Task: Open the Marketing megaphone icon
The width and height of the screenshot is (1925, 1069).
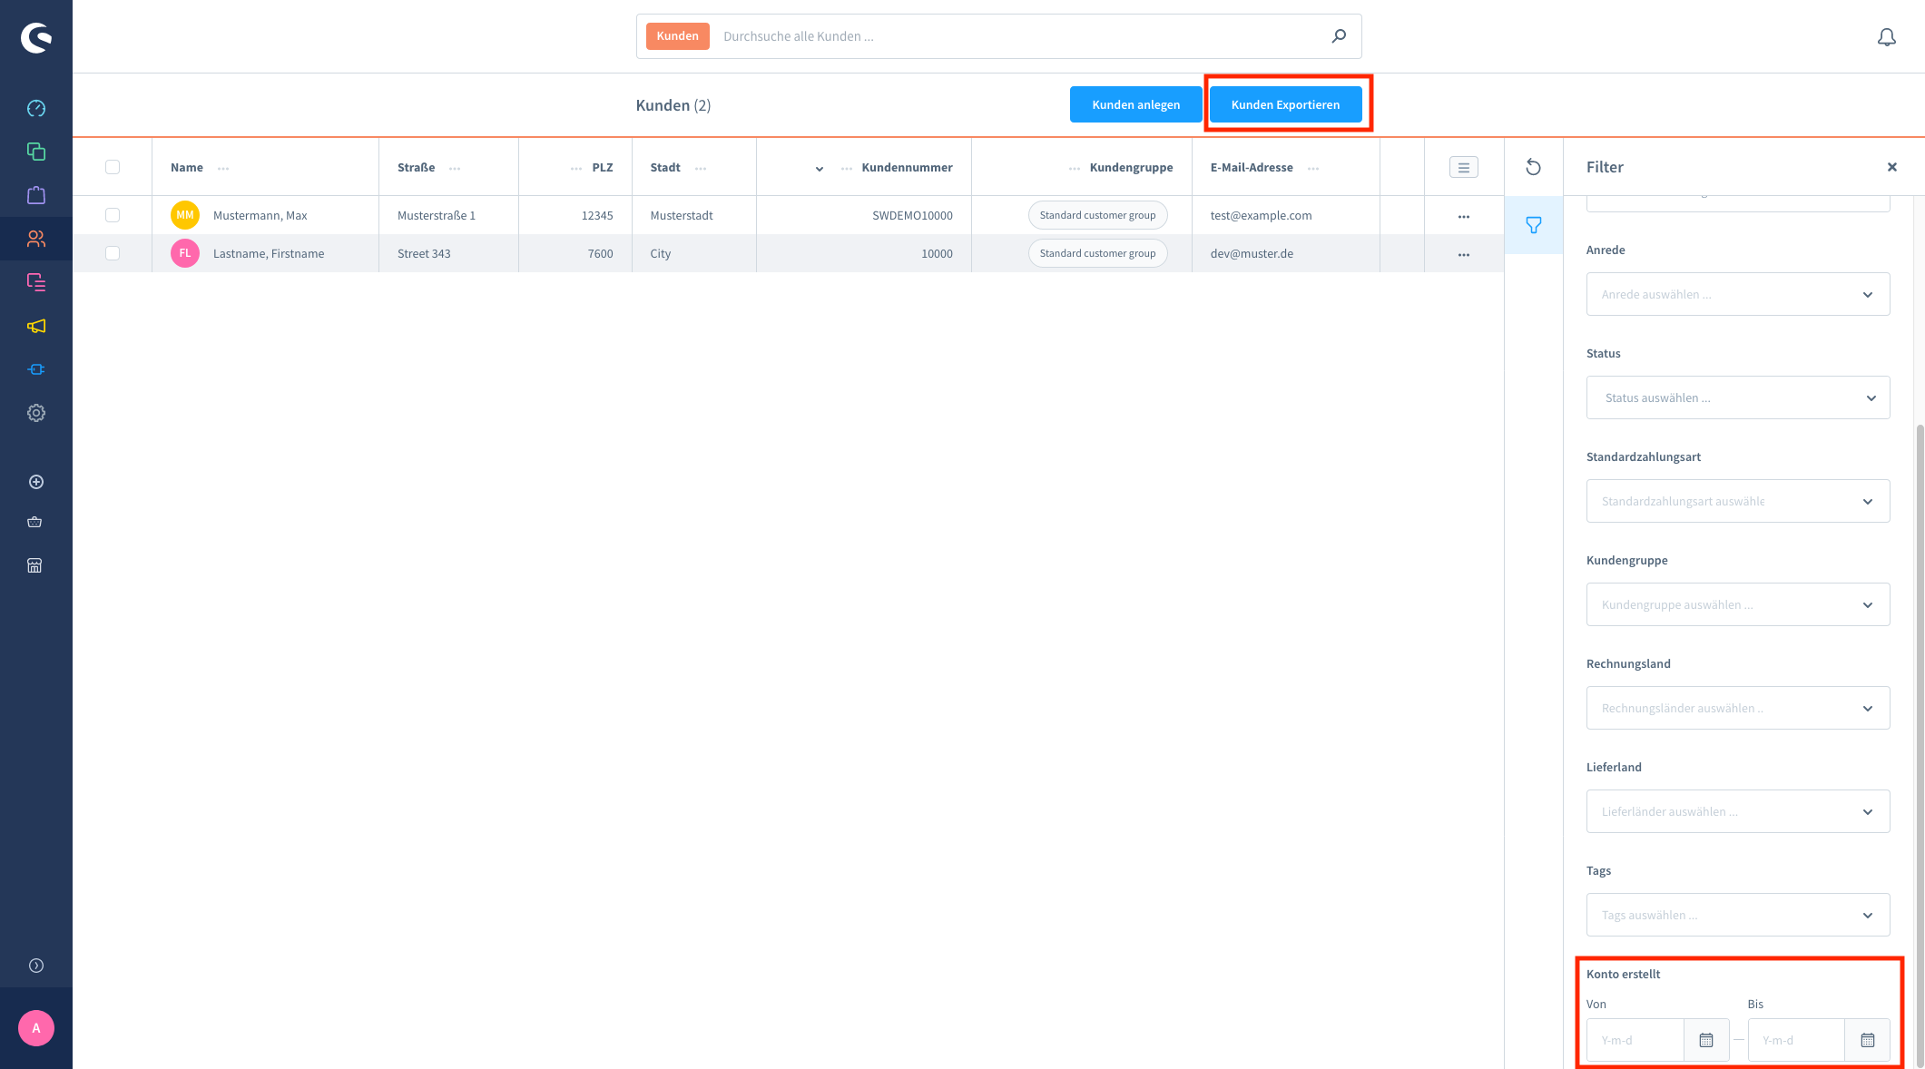Action: [36, 326]
